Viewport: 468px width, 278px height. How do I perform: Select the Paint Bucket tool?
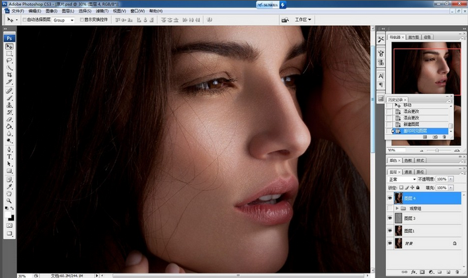coord(9,127)
